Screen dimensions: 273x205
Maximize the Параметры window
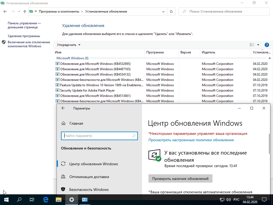coord(252,108)
